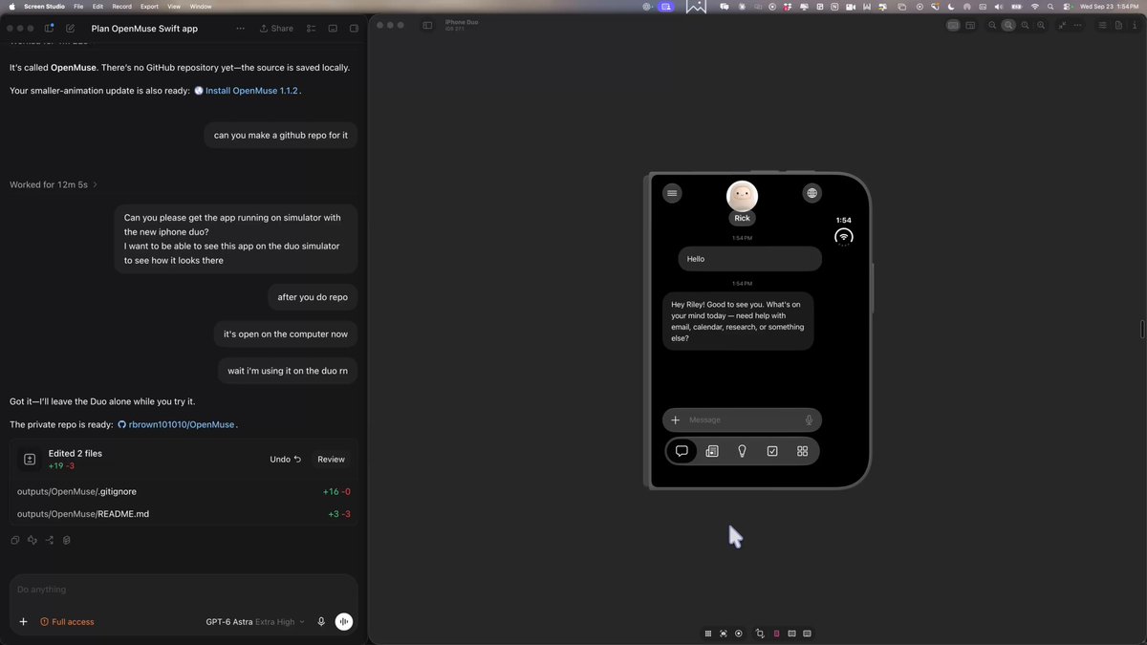The image size is (1147, 645).
Task: Click the branch/fork icon under response
Action: tap(49, 540)
